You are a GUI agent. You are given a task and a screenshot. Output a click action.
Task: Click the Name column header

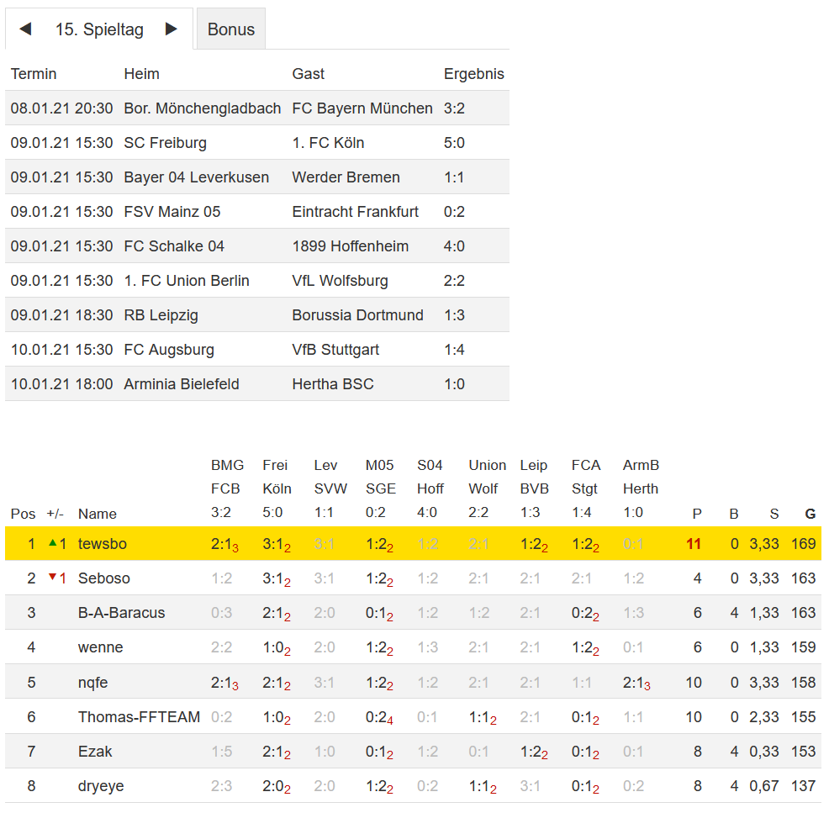[97, 514]
